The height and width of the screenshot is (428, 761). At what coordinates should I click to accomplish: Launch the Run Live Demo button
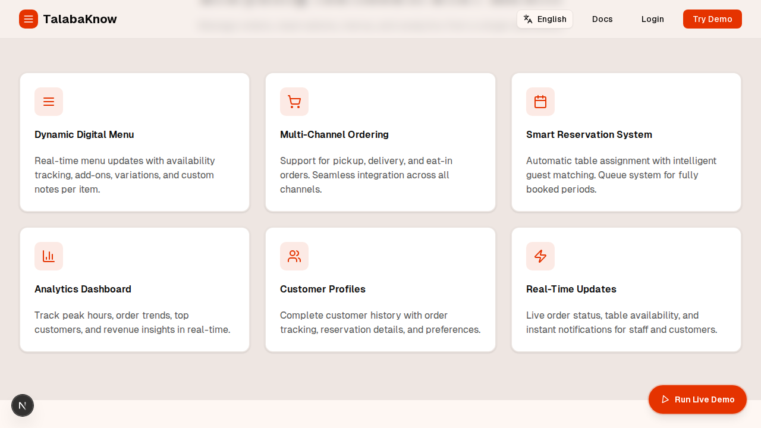(697, 399)
